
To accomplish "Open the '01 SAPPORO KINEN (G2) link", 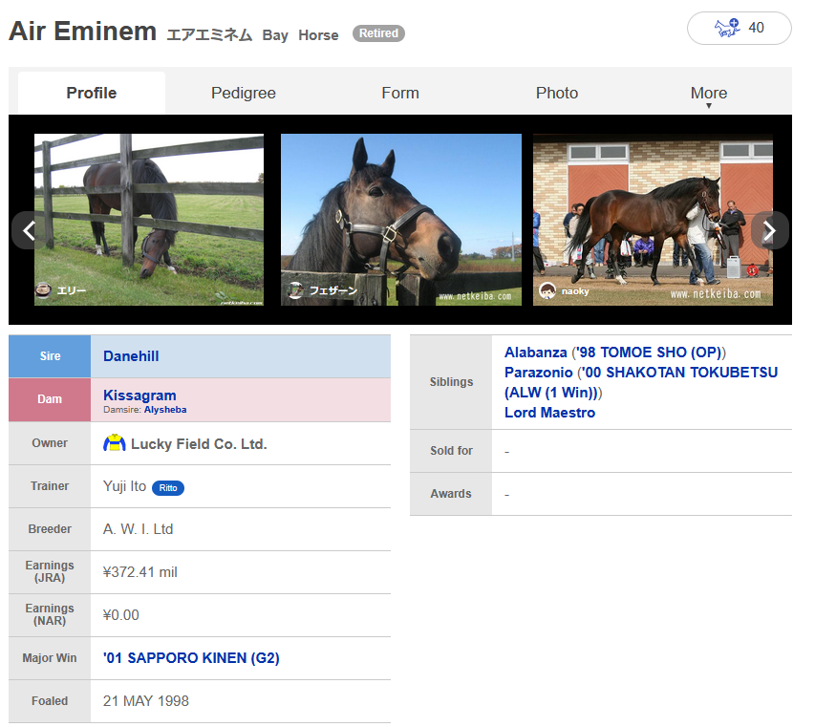I will [x=191, y=658].
